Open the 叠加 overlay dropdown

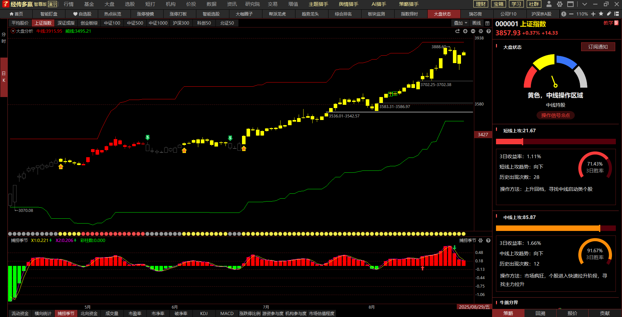(x=460, y=23)
